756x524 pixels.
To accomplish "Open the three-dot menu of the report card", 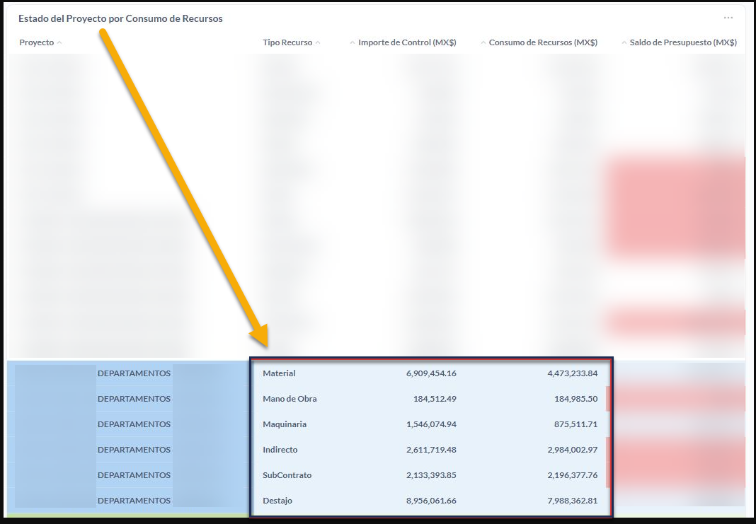I will 728,18.
